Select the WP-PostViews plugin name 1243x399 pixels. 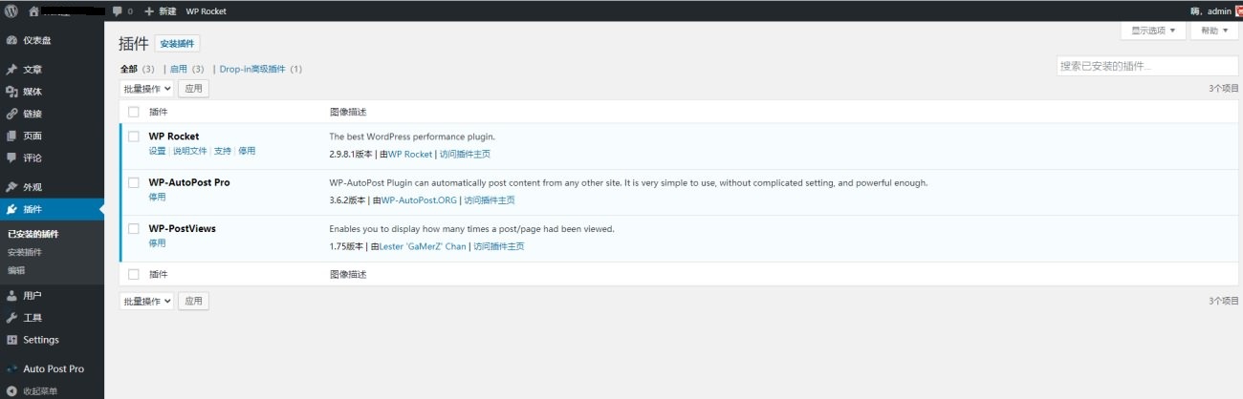[x=182, y=229]
